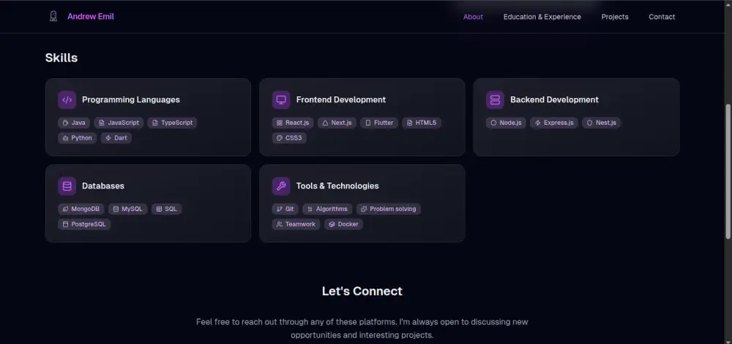Click the Tools & Technologies wrench icon

tap(281, 186)
